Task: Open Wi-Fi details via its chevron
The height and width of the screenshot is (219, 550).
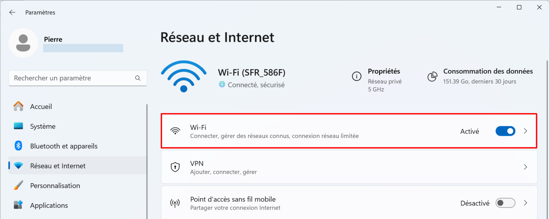Action: click(525, 131)
